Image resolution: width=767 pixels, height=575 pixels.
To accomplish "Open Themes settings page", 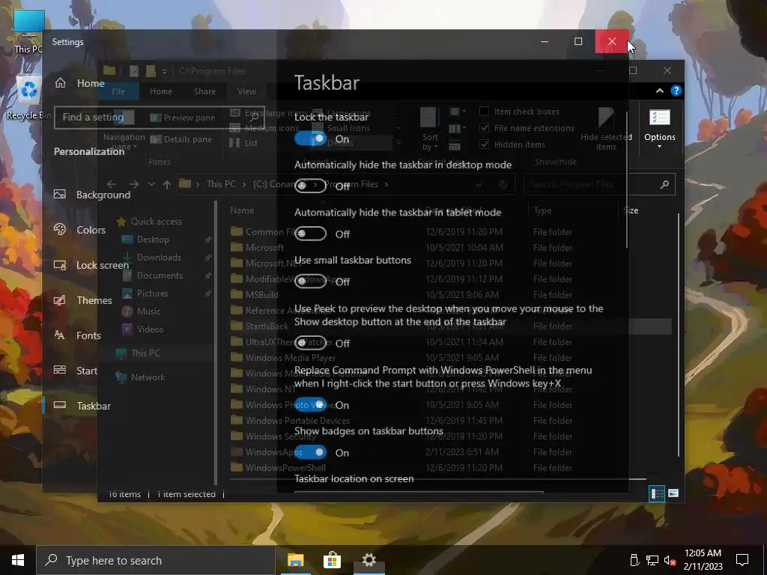I will (82, 300).
